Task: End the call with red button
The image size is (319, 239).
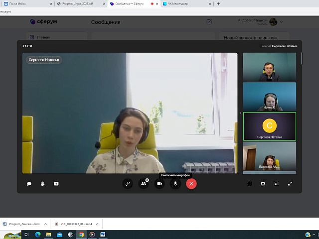Action: click(191, 184)
